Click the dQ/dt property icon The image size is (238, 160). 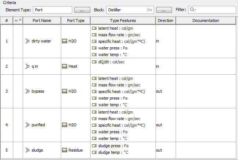click(x=94, y=62)
